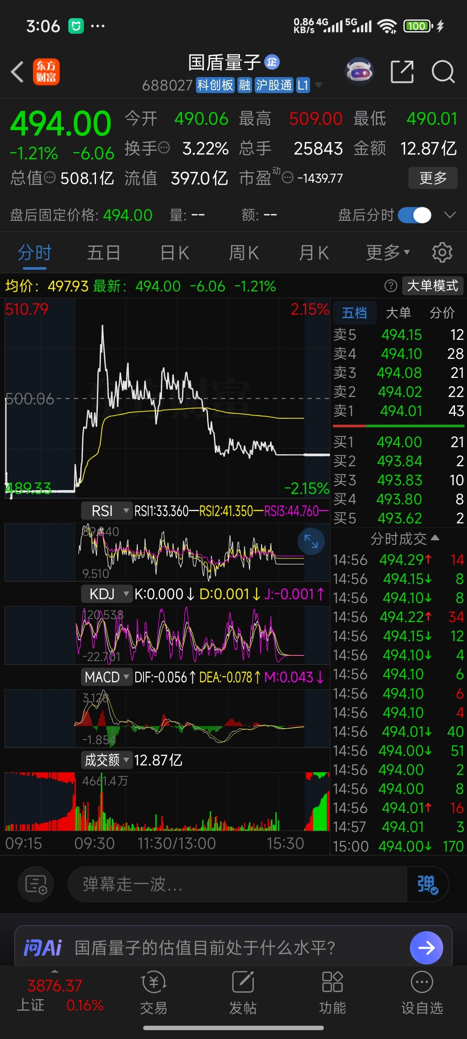Tap the 融 margin tag
The width and height of the screenshot is (467, 1039).
245,85
